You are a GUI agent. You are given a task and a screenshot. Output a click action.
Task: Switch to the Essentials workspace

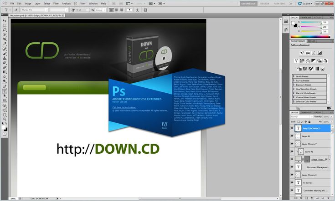click(x=248, y=3)
